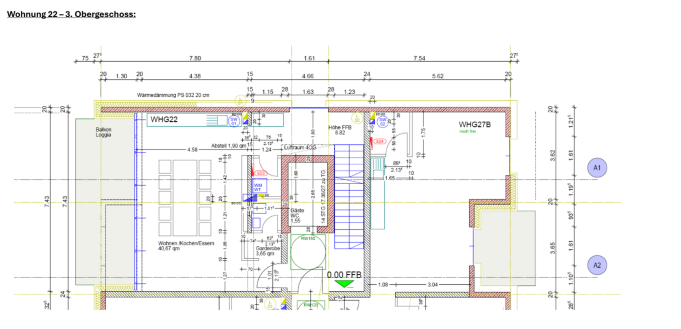Image resolution: width=681 pixels, height=329 pixels.
Task: Select the 4.38 dimension value
Action: 195,76
